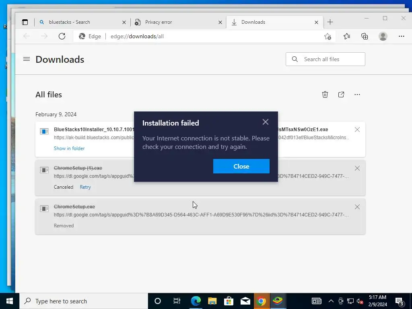Remove ChromeSetup (1).exe entry from list
The height and width of the screenshot is (309, 412).
tap(357, 168)
